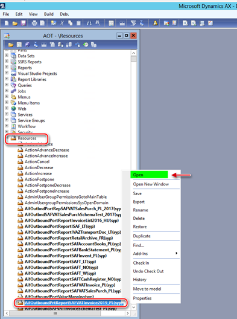The image size is (237, 319).
Task: Click the ActionCancel resource icon
Action: coord(20,162)
